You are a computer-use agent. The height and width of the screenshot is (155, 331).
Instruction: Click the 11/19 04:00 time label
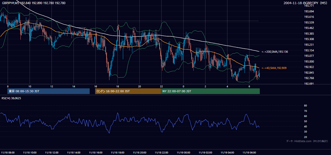click(227, 152)
